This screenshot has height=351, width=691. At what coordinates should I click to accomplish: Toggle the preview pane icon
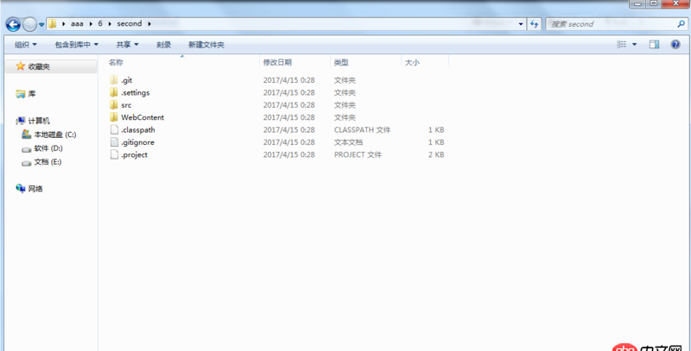click(655, 45)
